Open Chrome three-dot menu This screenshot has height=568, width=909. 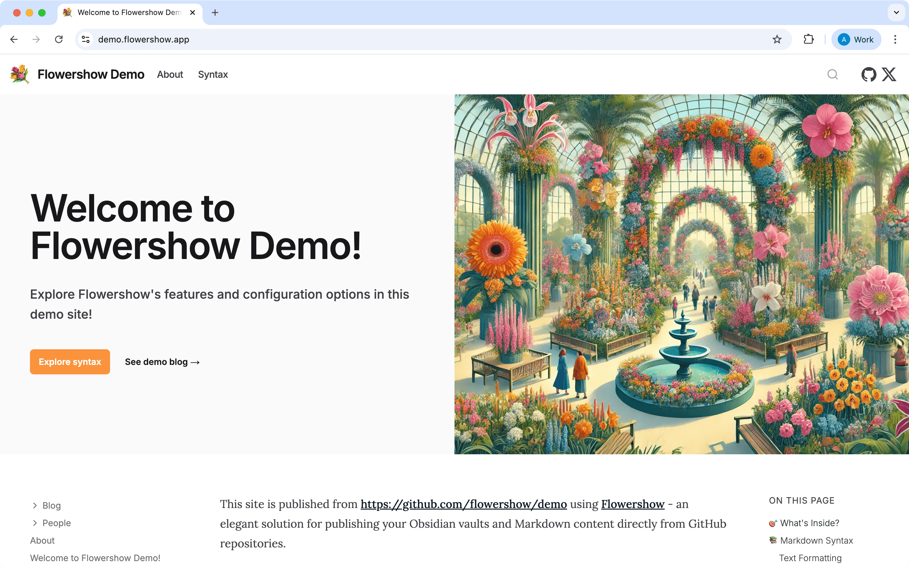click(x=895, y=39)
